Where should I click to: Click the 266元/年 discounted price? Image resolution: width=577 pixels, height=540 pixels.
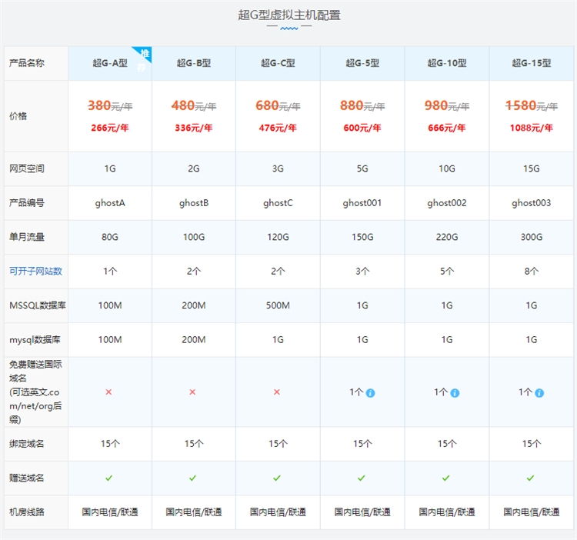(x=109, y=128)
